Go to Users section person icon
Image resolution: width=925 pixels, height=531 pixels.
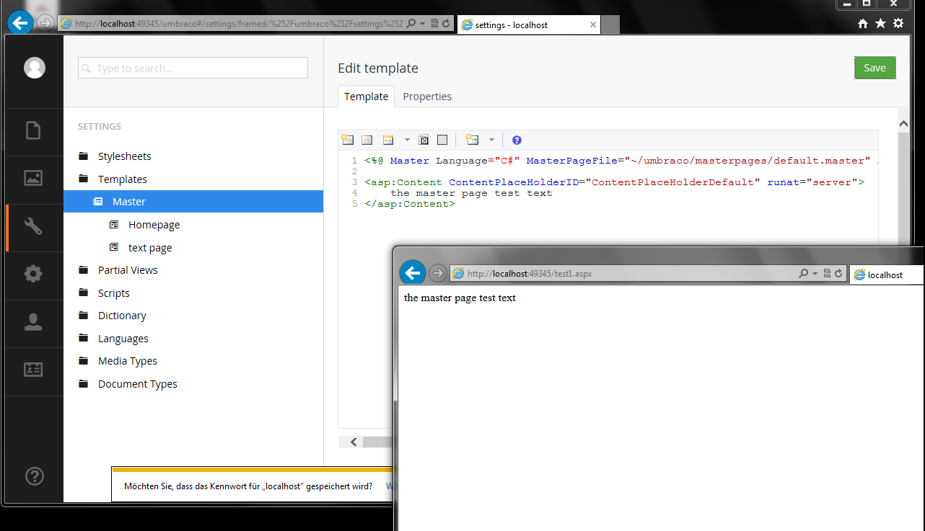(x=33, y=322)
